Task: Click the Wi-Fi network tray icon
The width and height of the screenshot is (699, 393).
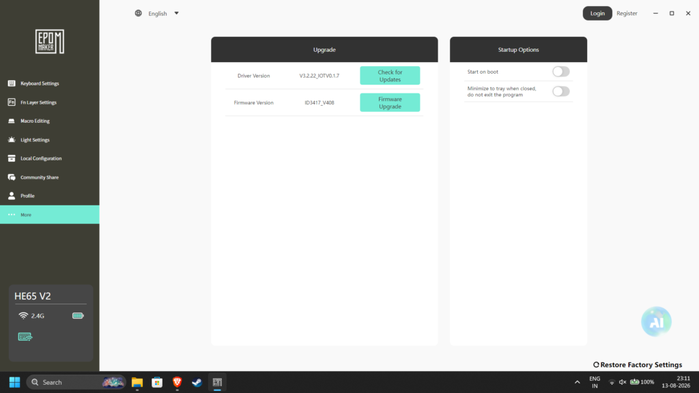Action: click(x=612, y=382)
